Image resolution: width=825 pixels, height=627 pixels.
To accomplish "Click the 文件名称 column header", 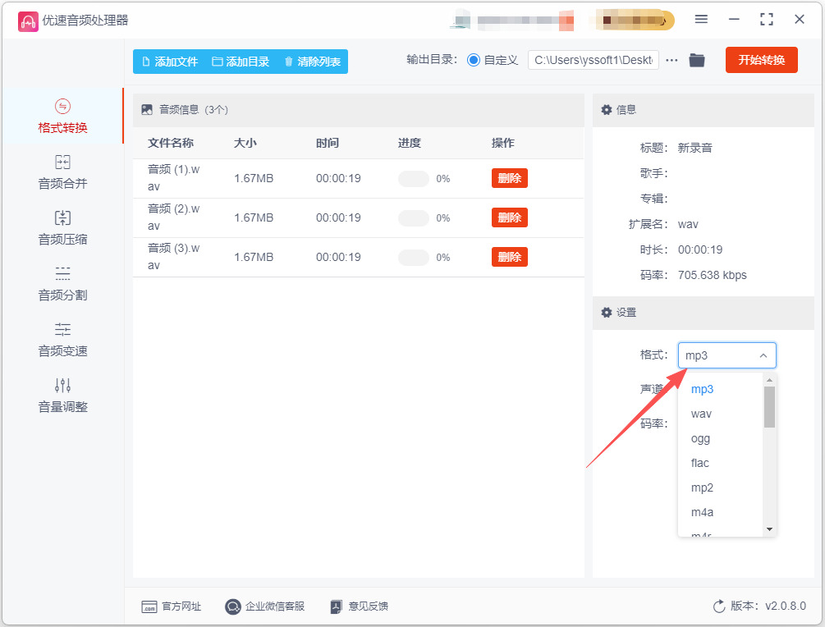I will coord(171,143).
